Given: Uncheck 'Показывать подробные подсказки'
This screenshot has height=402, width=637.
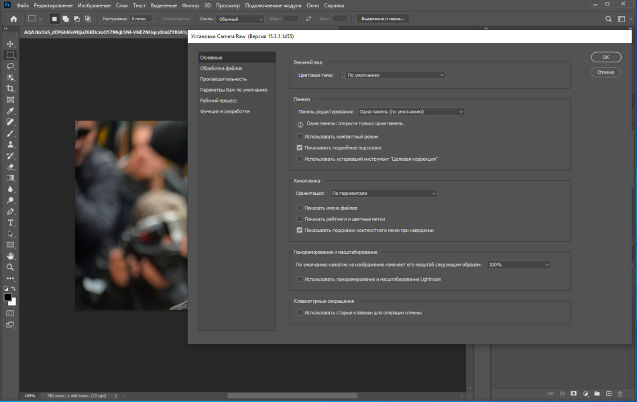Looking at the screenshot, I should tap(300, 147).
